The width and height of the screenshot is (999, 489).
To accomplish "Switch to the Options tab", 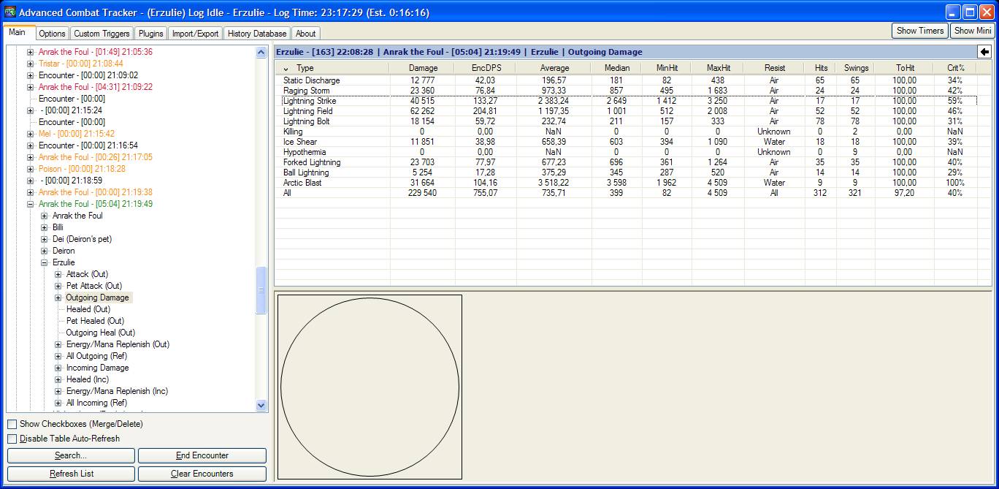I will (x=52, y=34).
